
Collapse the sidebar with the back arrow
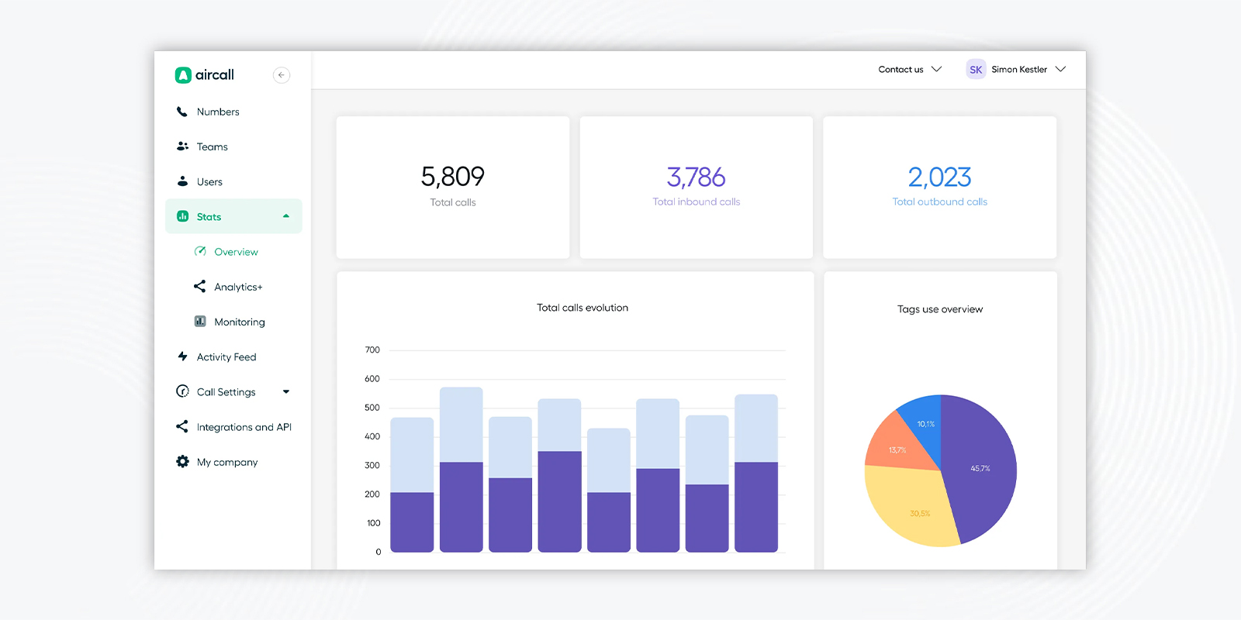coord(282,75)
